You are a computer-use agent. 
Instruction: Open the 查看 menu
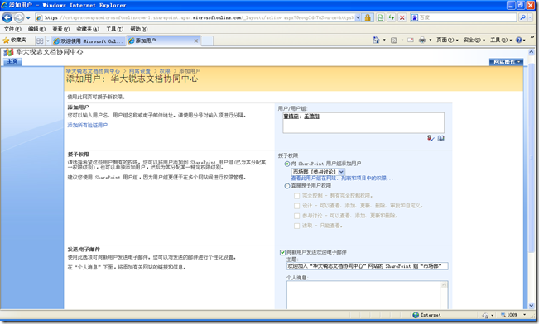pos(60,29)
